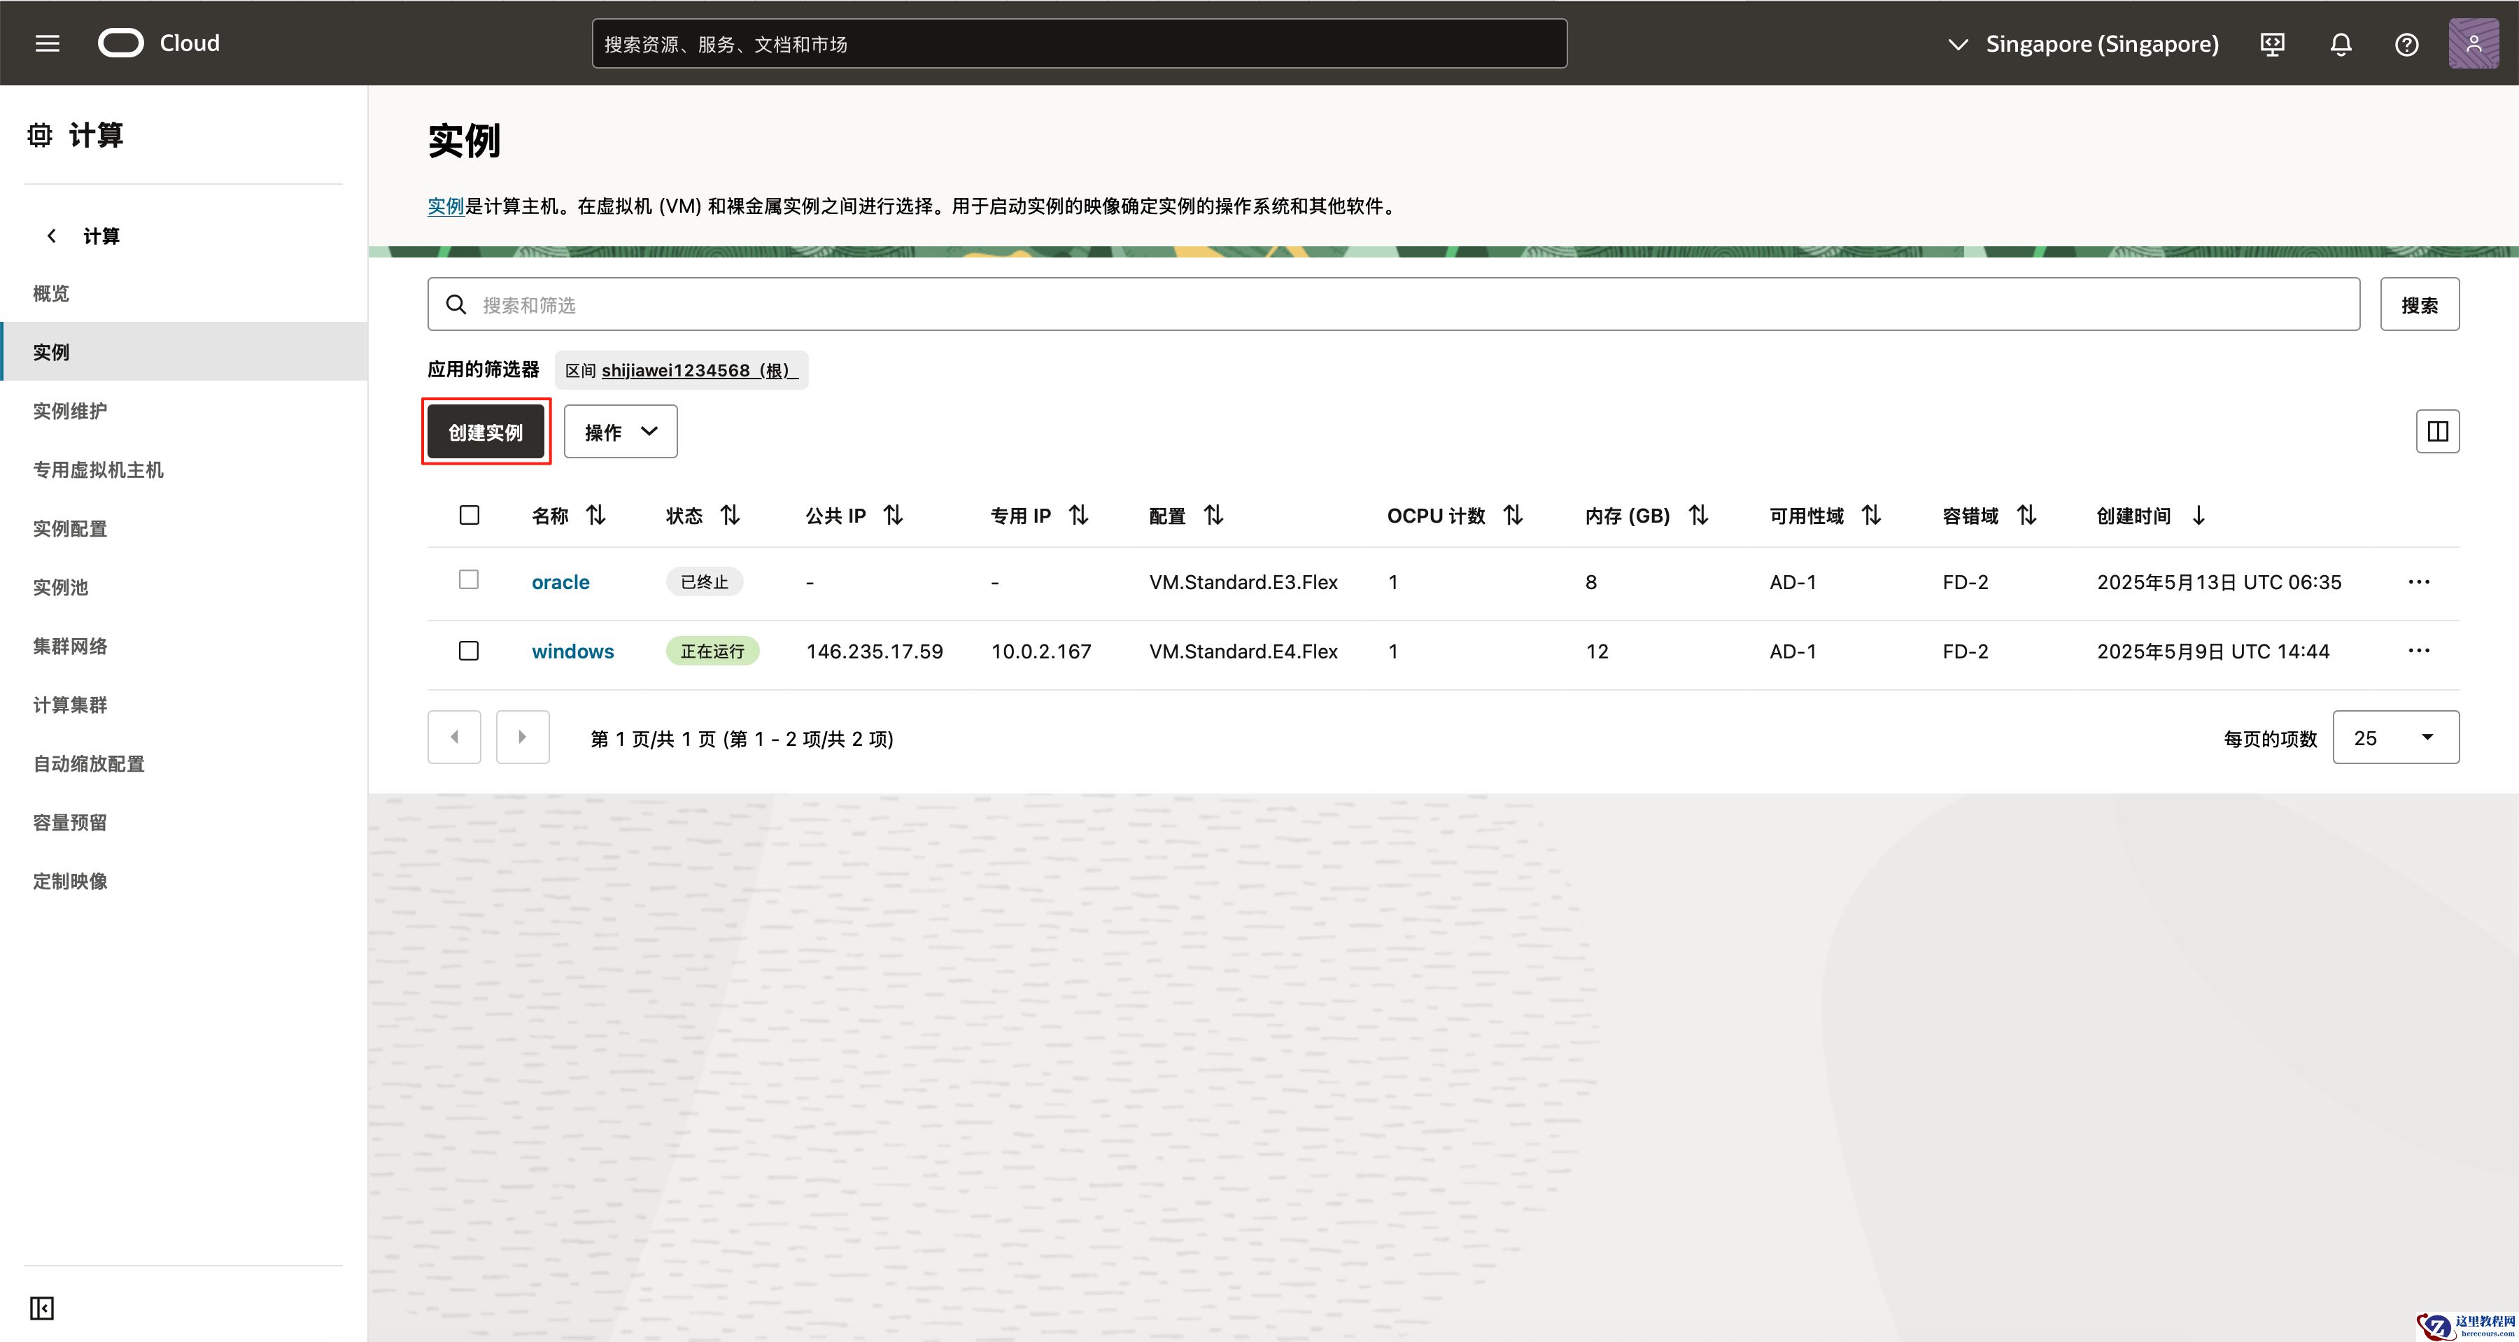Collapse the left side panel via bottom icon
The image size is (2519, 1342).
pos(41,1307)
